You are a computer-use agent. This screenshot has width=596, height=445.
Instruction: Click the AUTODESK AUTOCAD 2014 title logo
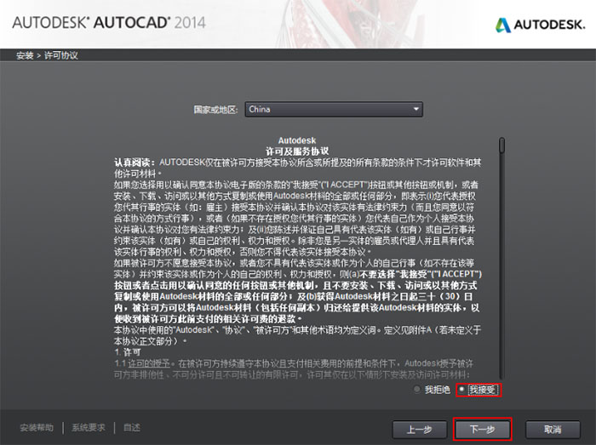pyautogui.click(x=109, y=22)
